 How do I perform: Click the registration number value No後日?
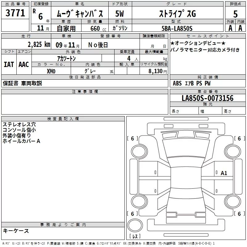(x=98, y=45)
